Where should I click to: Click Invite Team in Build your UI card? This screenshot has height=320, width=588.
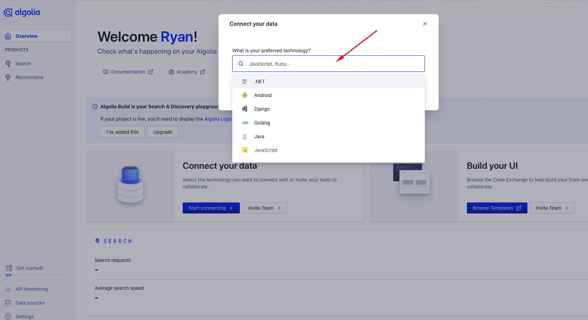tap(553, 208)
